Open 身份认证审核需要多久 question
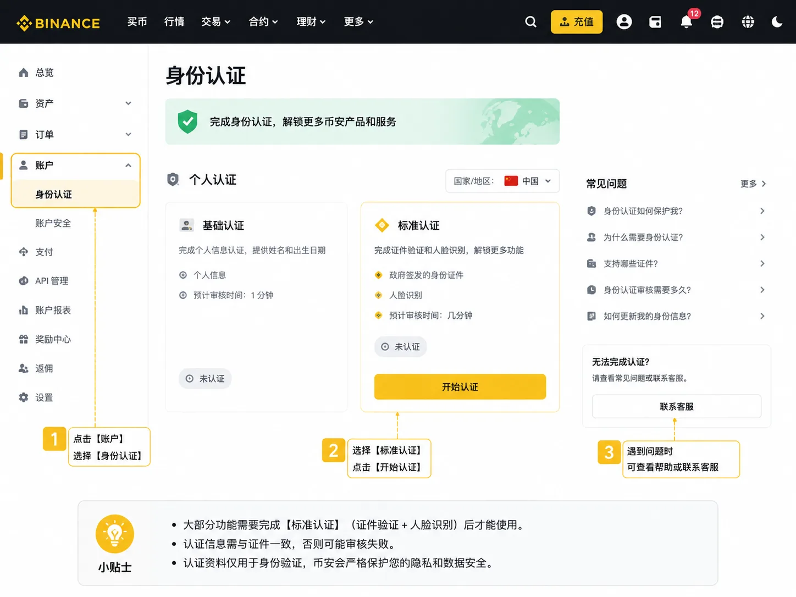This screenshot has width=796, height=597. 677,290
